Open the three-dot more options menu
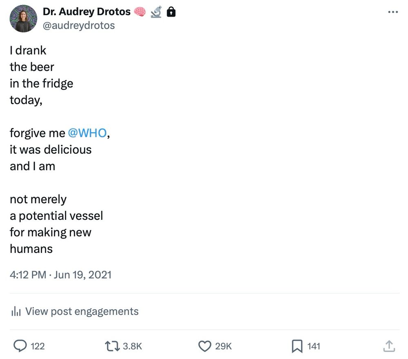 pos(392,12)
